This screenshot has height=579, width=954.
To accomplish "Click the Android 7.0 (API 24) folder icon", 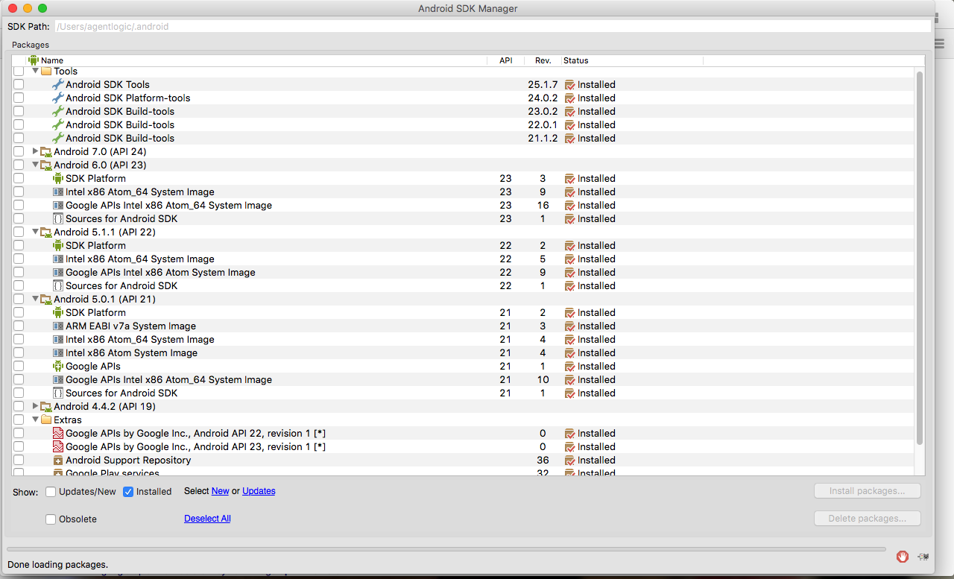I will pos(46,151).
